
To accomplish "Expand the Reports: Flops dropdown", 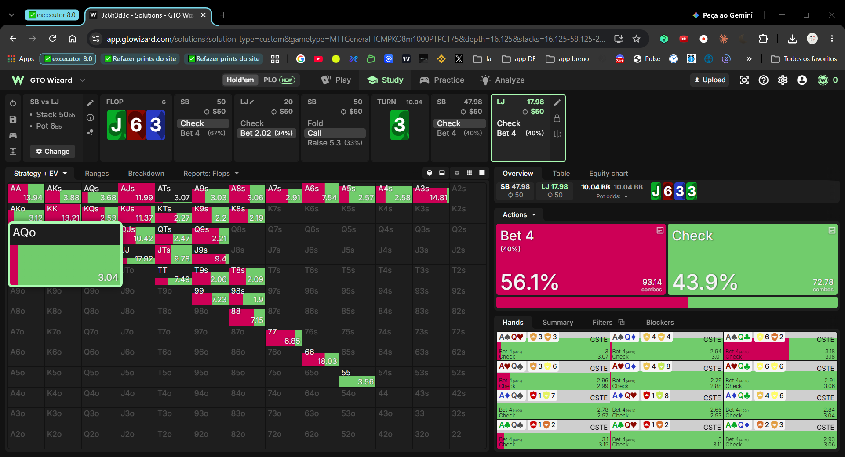I will (211, 174).
